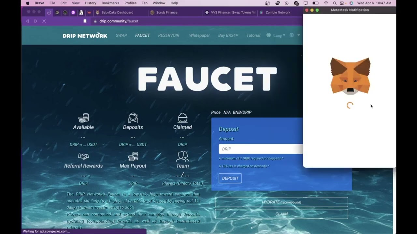Click the Claimed mine cart icon
Image resolution: width=417 pixels, height=234 pixels.
click(182, 118)
